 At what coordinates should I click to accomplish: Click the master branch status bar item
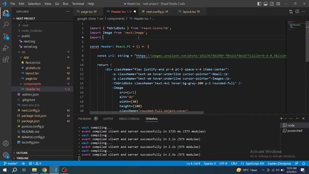[x=11, y=163]
